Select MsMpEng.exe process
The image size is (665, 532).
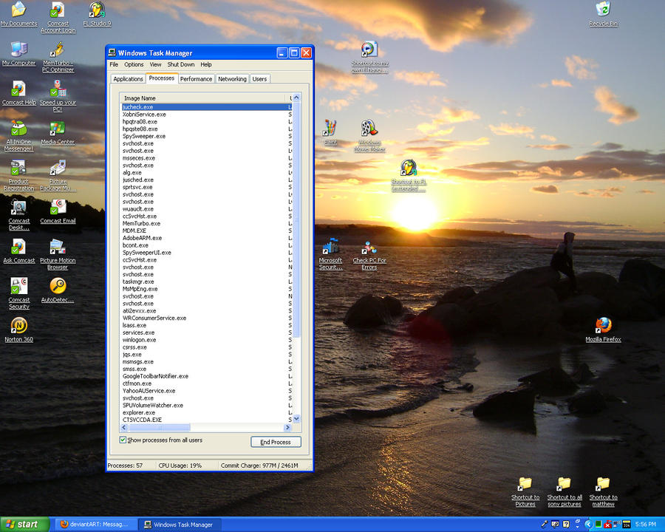pos(205,289)
